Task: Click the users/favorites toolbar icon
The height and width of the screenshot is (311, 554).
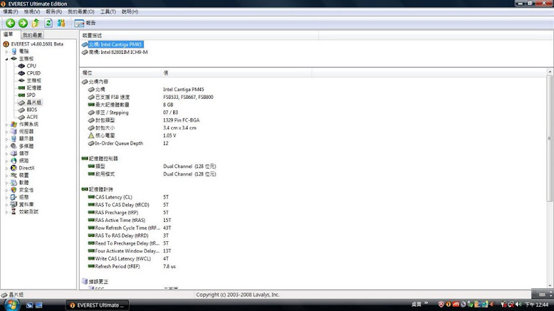Action: [x=61, y=23]
